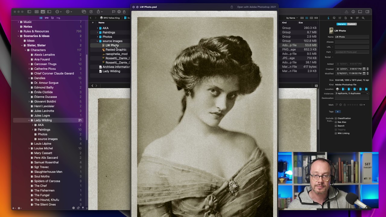This screenshot has height=217, width=386.
Task: Set the star rating in Mark row
Action: point(353,105)
